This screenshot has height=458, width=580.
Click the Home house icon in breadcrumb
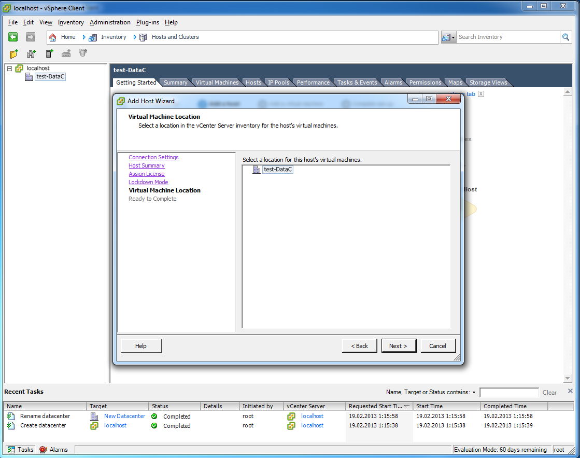52,37
